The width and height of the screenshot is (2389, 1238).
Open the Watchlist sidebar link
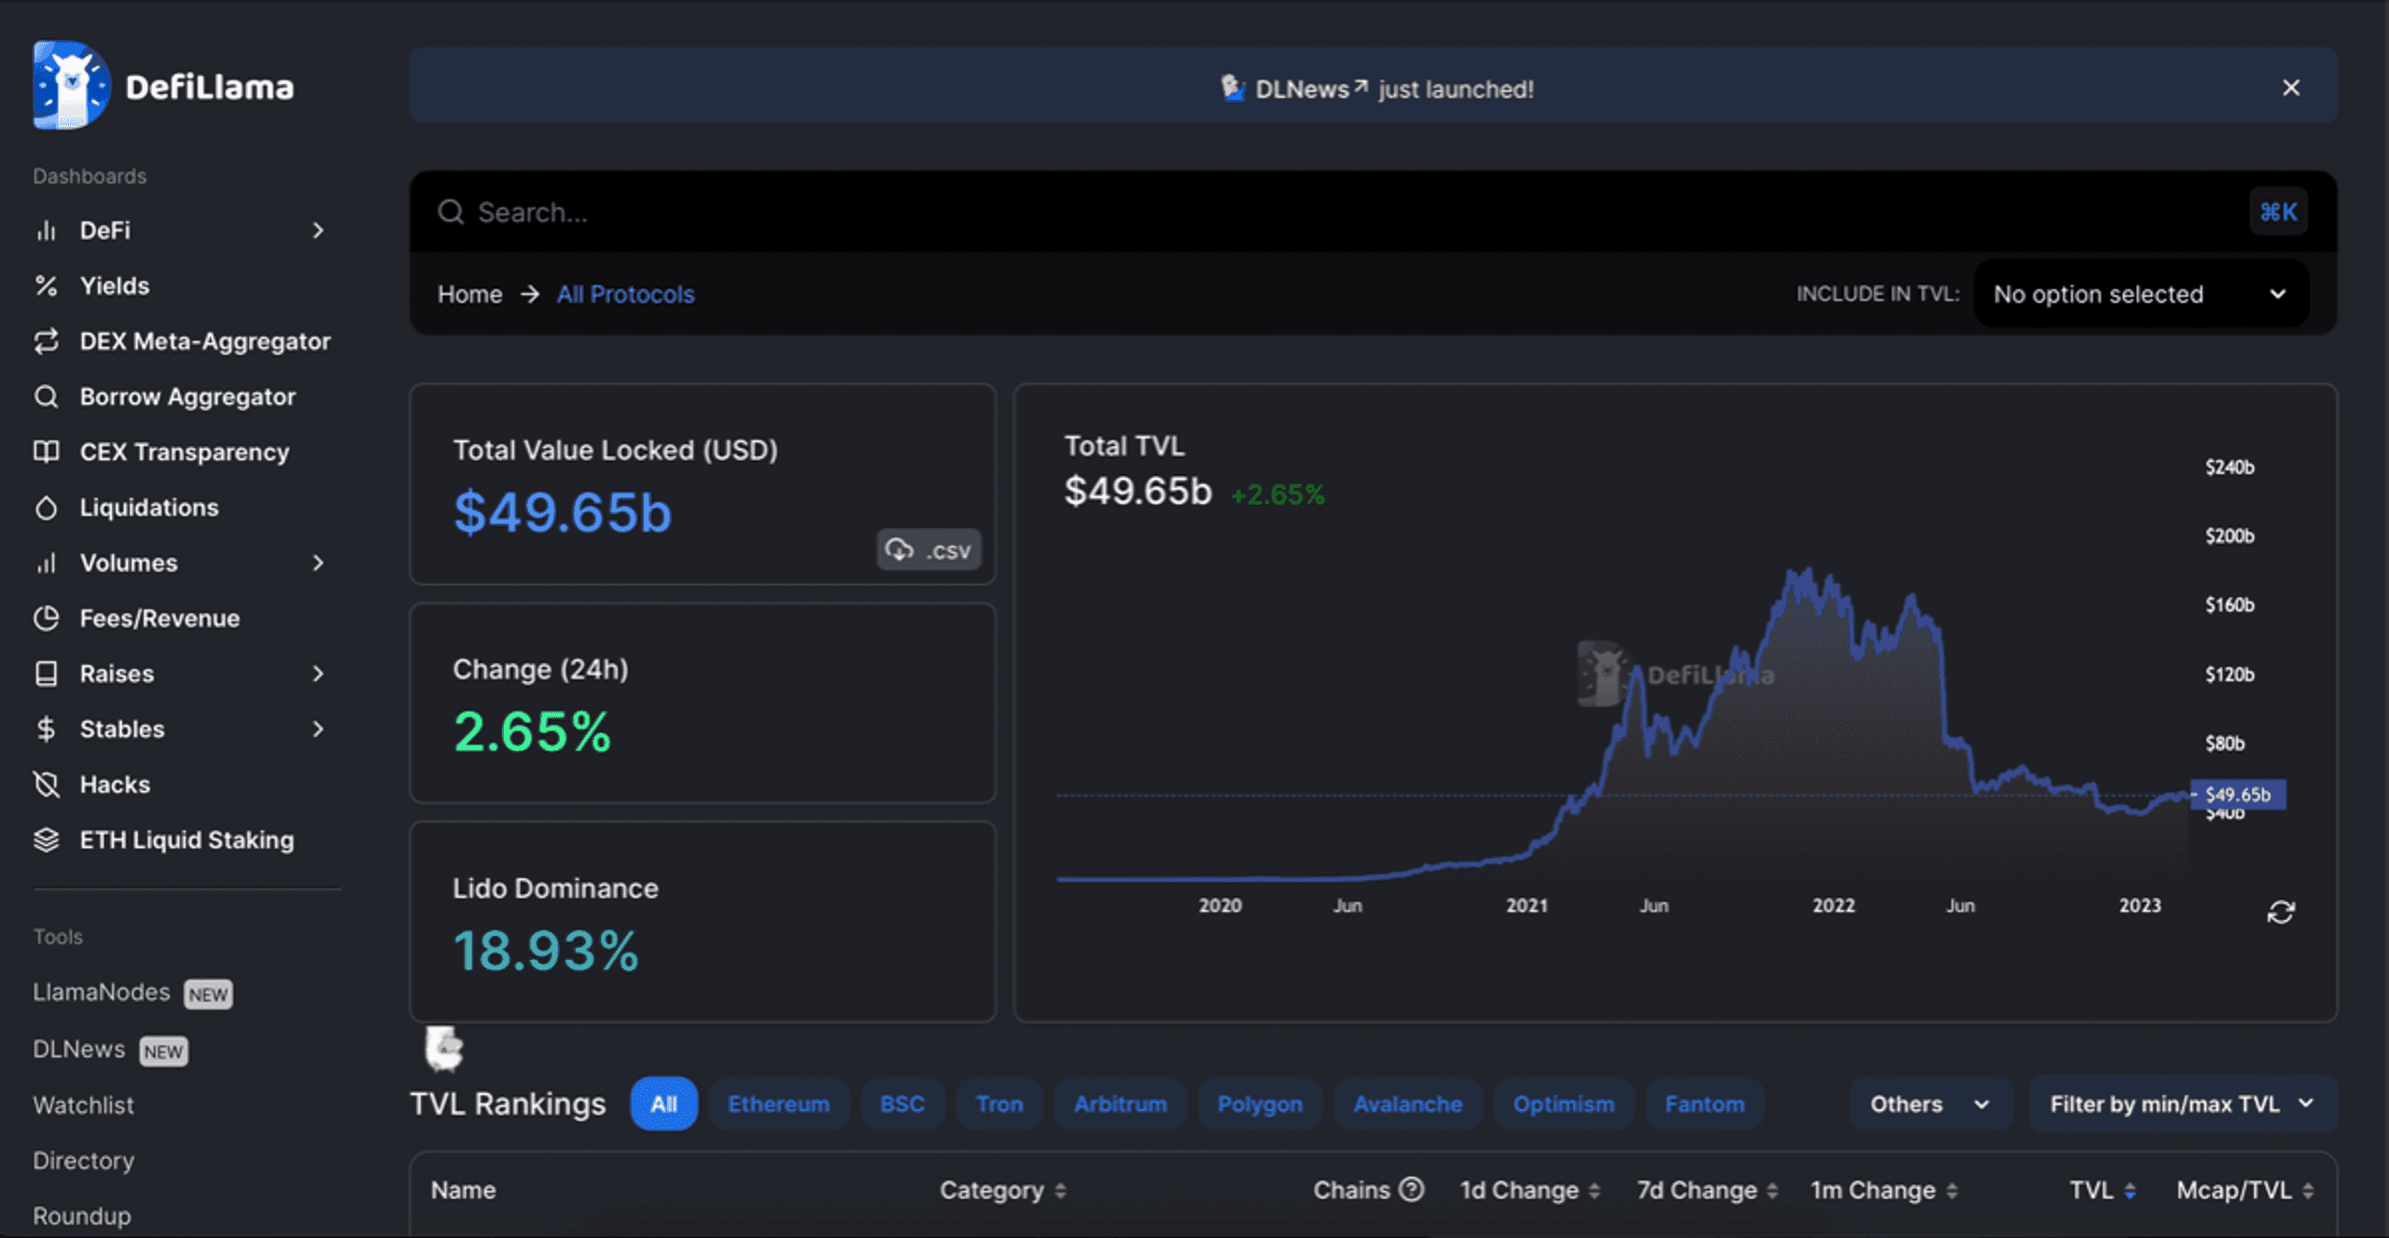(83, 1105)
